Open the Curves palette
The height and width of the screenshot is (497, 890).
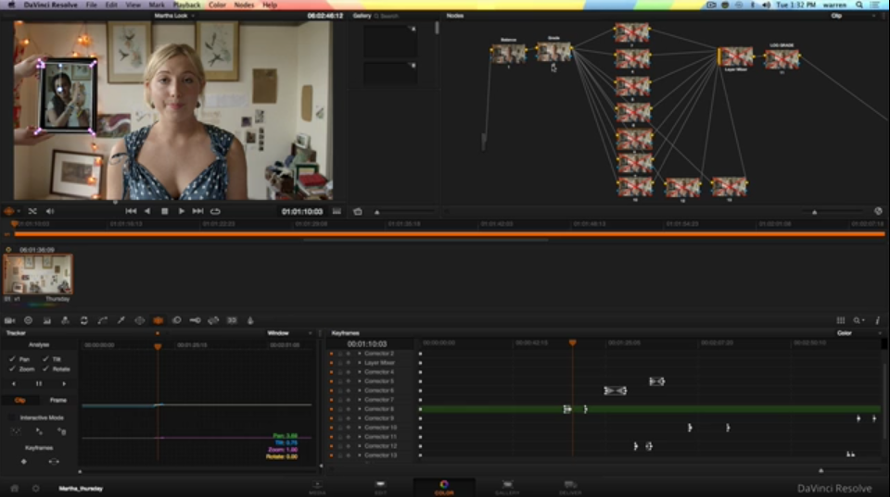102,321
